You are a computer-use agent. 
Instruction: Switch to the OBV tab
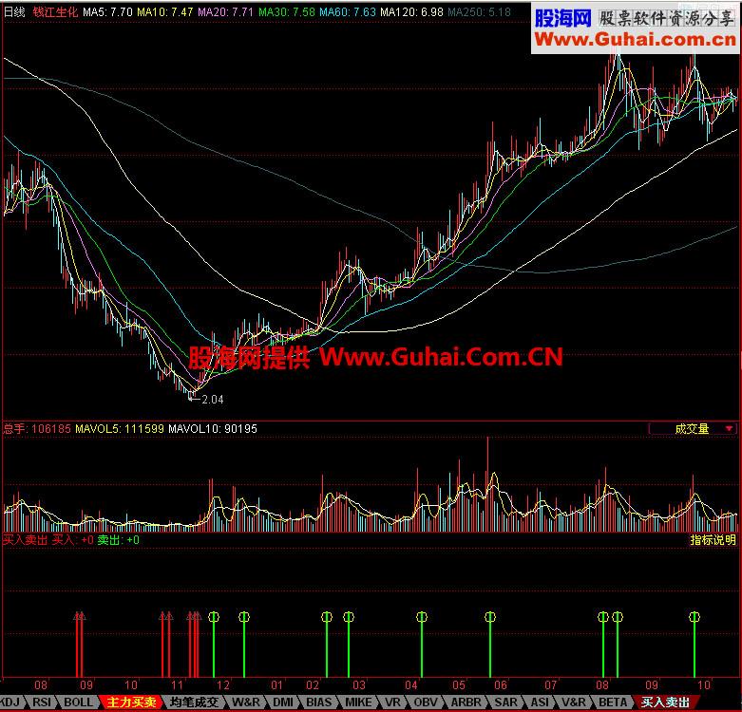(x=426, y=703)
